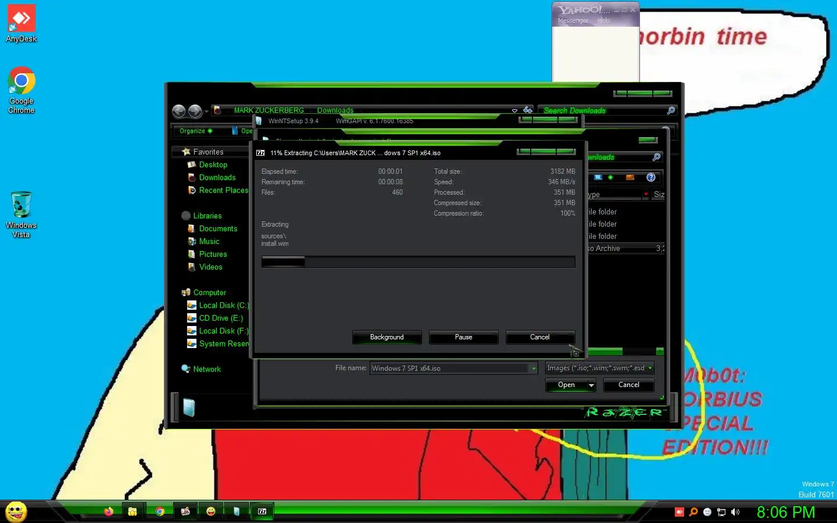The width and height of the screenshot is (837, 523).
Task: Open the Organize menu dropdown
Action: pyautogui.click(x=196, y=131)
